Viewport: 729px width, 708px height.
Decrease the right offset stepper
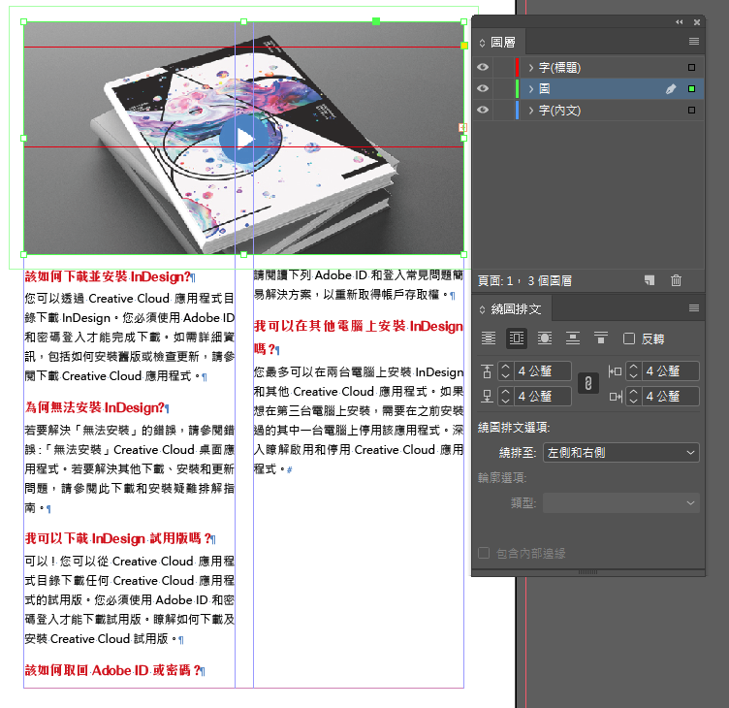pos(633,401)
